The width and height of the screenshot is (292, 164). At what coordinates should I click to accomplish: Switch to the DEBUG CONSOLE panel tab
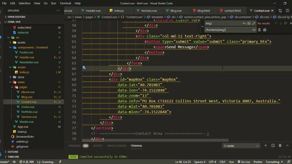point(117,146)
